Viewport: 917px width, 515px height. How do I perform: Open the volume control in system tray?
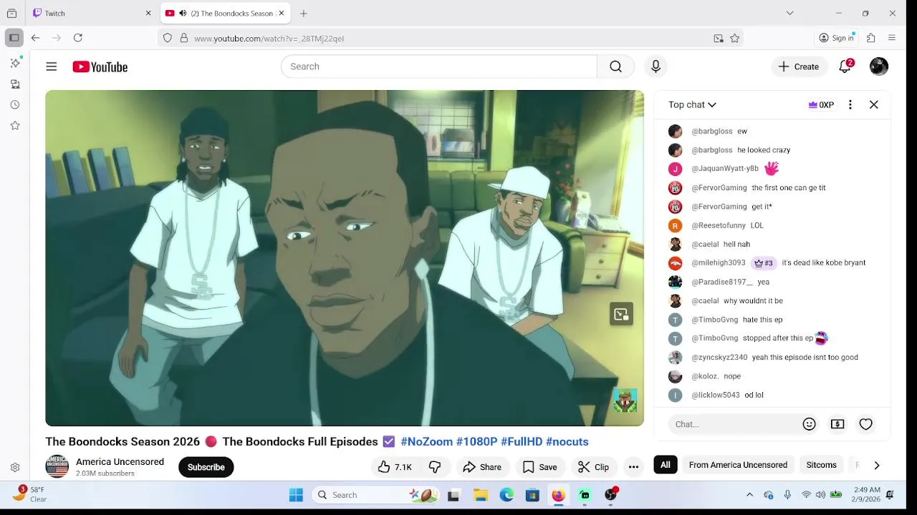tap(820, 495)
